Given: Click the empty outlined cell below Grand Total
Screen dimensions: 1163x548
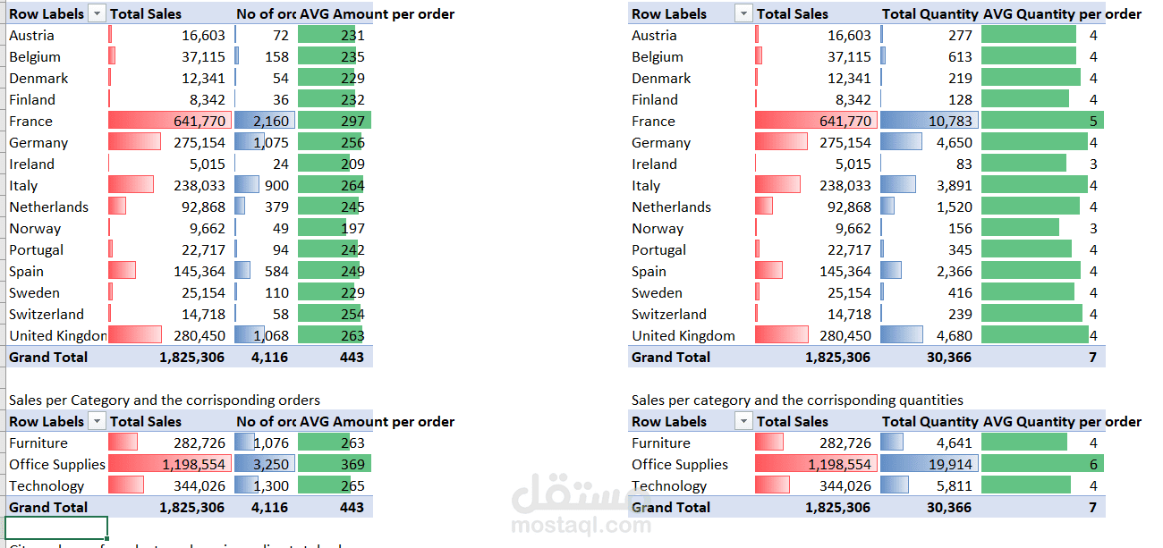Looking at the screenshot, I should [x=56, y=527].
